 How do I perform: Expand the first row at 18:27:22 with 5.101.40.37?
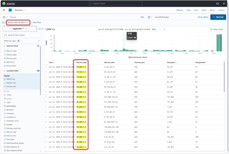coord(46,67)
